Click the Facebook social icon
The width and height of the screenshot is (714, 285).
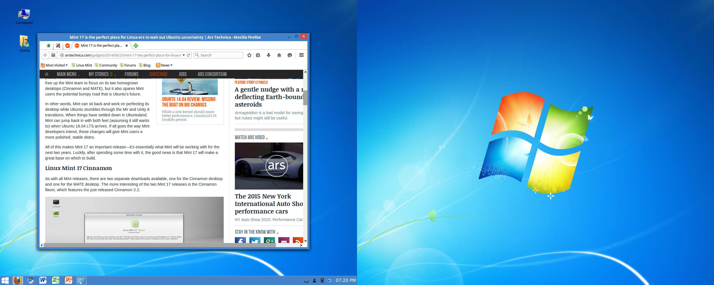click(240, 240)
